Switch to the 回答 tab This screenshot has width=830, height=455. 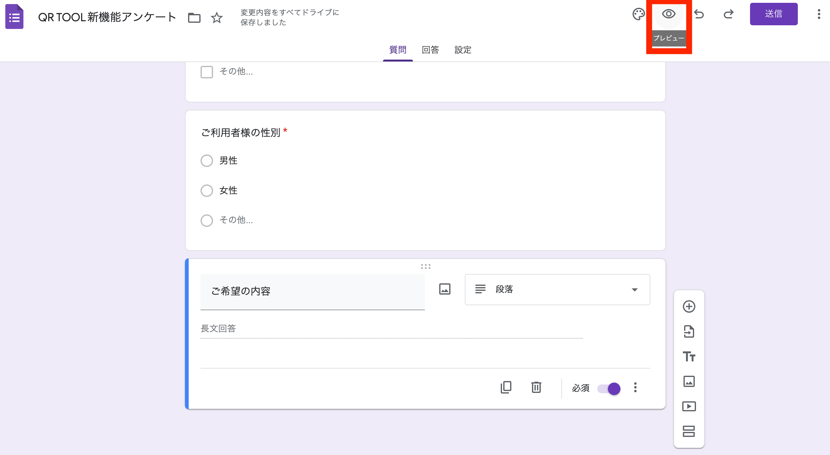point(431,50)
